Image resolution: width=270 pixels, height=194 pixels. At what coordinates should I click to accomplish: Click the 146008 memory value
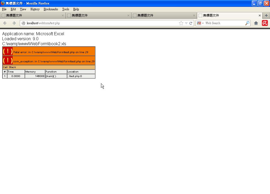tap(40, 76)
